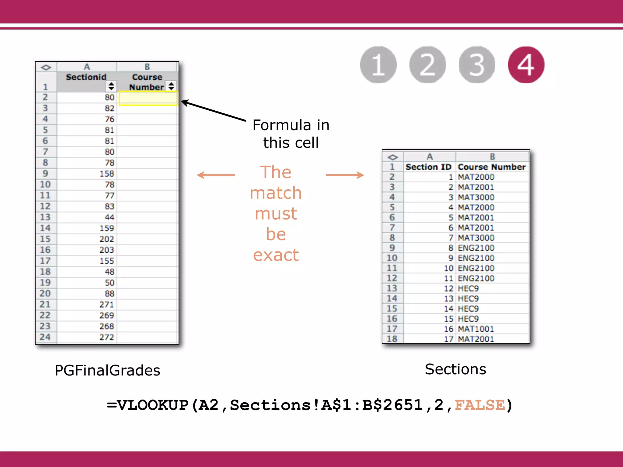The image size is (623, 467).
Task: Select row header 13 in PGFinalGrades sheet
Action: [x=46, y=217]
